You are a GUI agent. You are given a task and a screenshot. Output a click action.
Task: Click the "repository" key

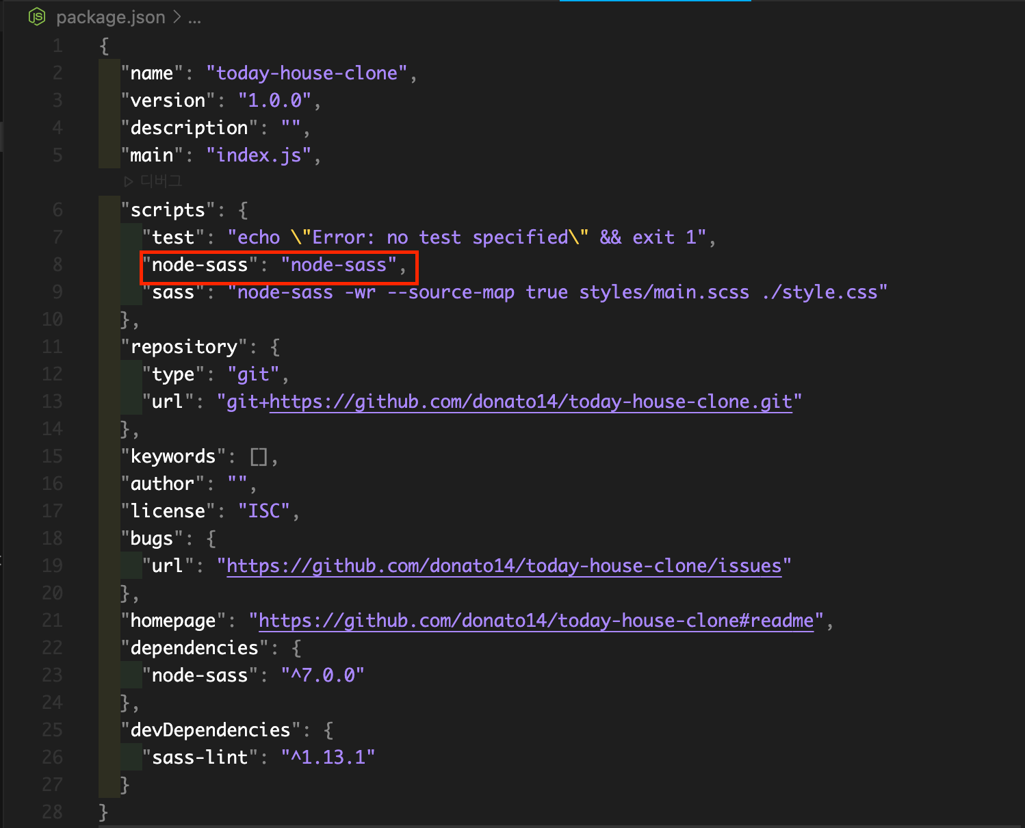point(184,347)
